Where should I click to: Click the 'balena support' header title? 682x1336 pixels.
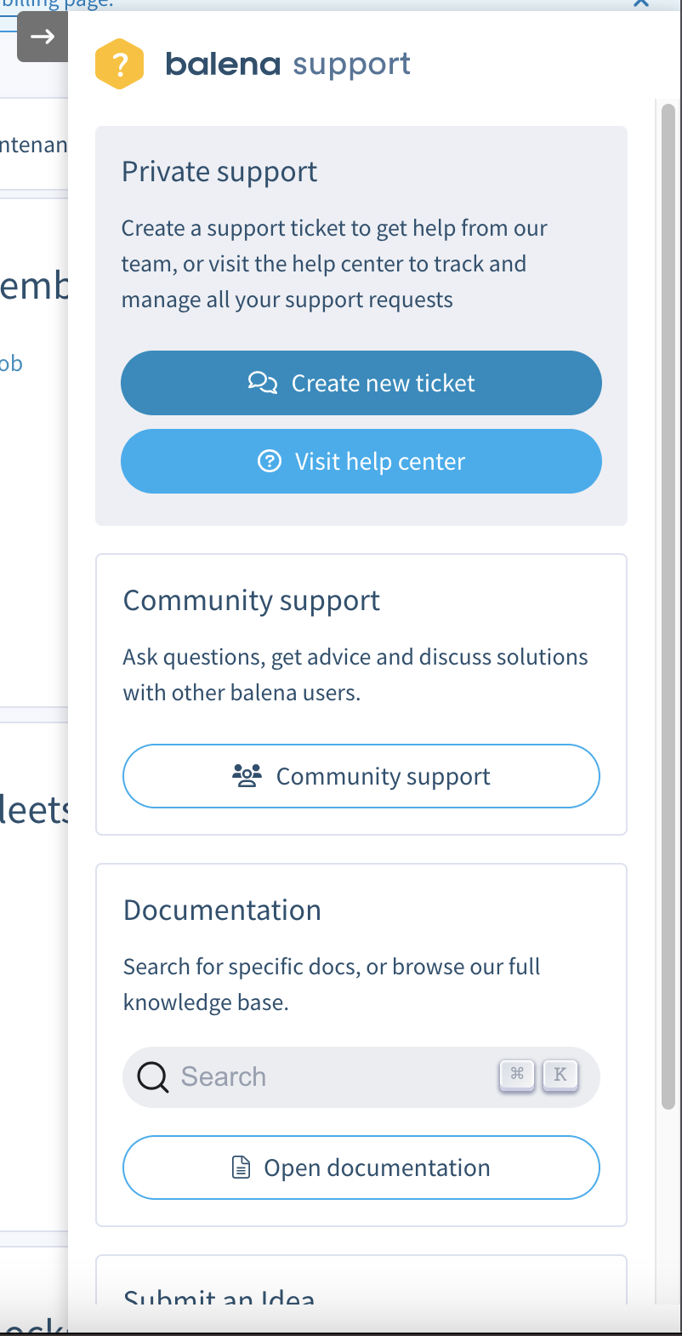[x=287, y=64]
